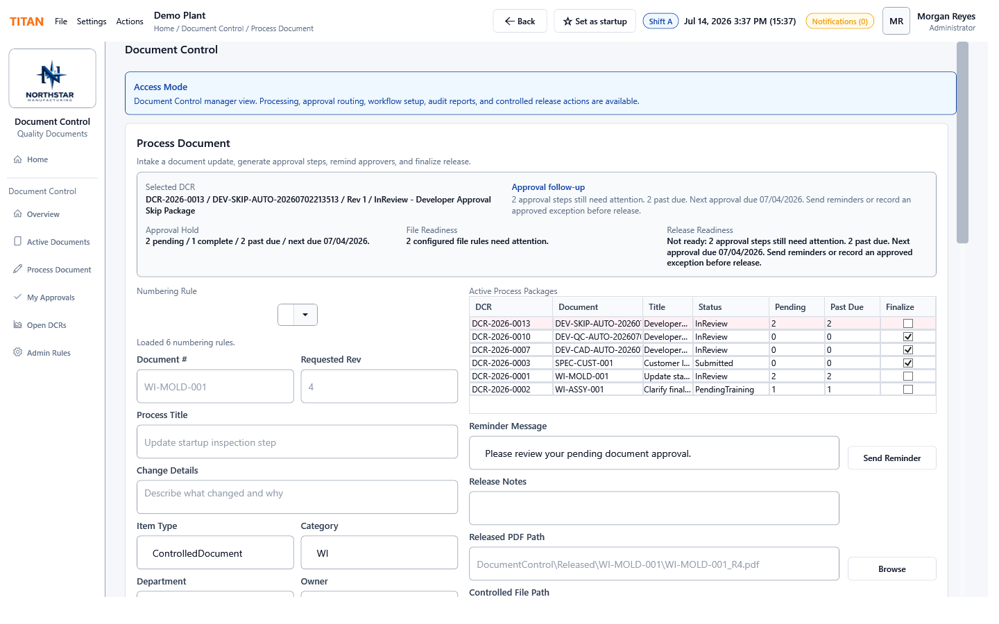Focus the Document # input field
999x624 pixels.
pyautogui.click(x=215, y=387)
